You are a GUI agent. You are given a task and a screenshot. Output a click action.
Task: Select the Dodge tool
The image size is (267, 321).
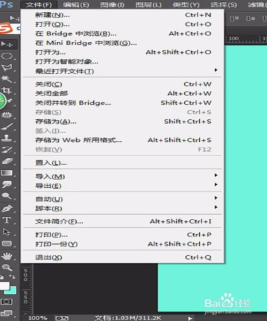point(7,196)
